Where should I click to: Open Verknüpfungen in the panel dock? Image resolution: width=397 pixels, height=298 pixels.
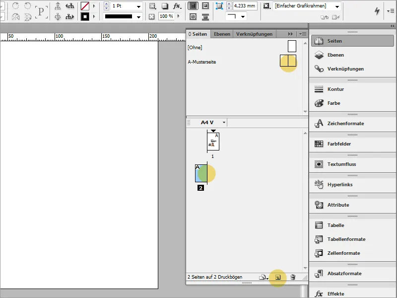[x=352, y=69]
